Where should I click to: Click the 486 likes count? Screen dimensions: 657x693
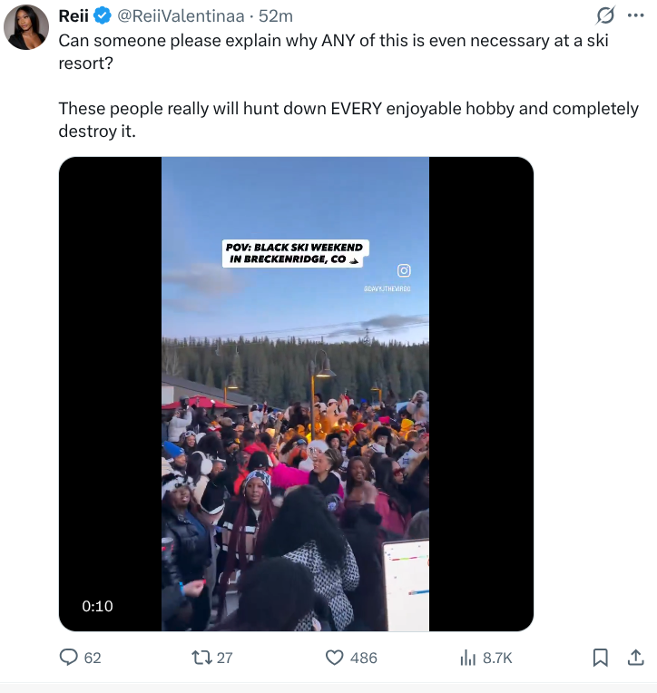363,659
